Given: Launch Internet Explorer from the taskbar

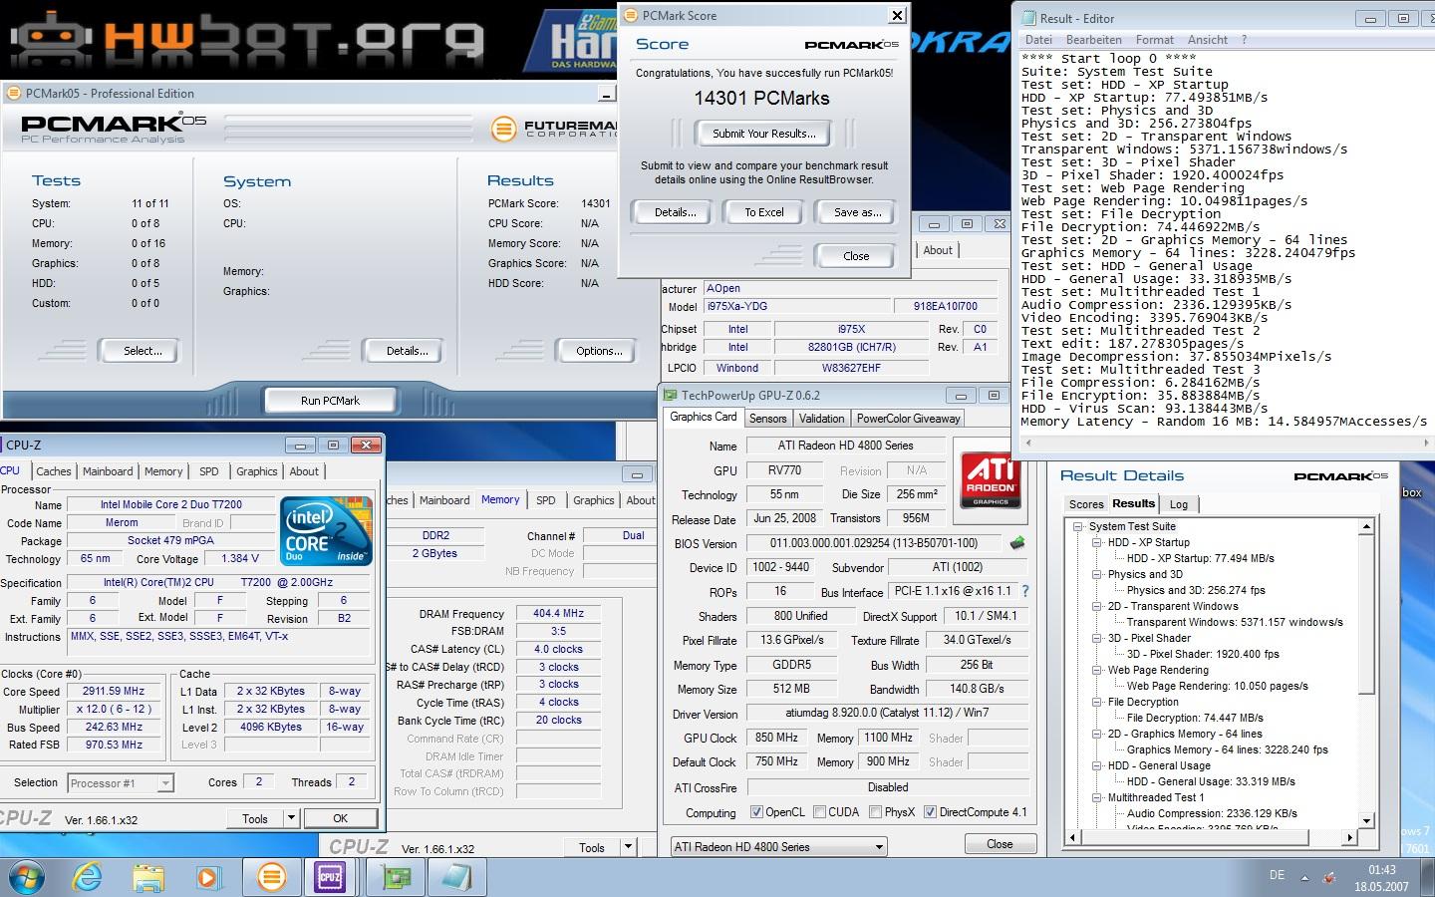Looking at the screenshot, I should pos(89,877).
